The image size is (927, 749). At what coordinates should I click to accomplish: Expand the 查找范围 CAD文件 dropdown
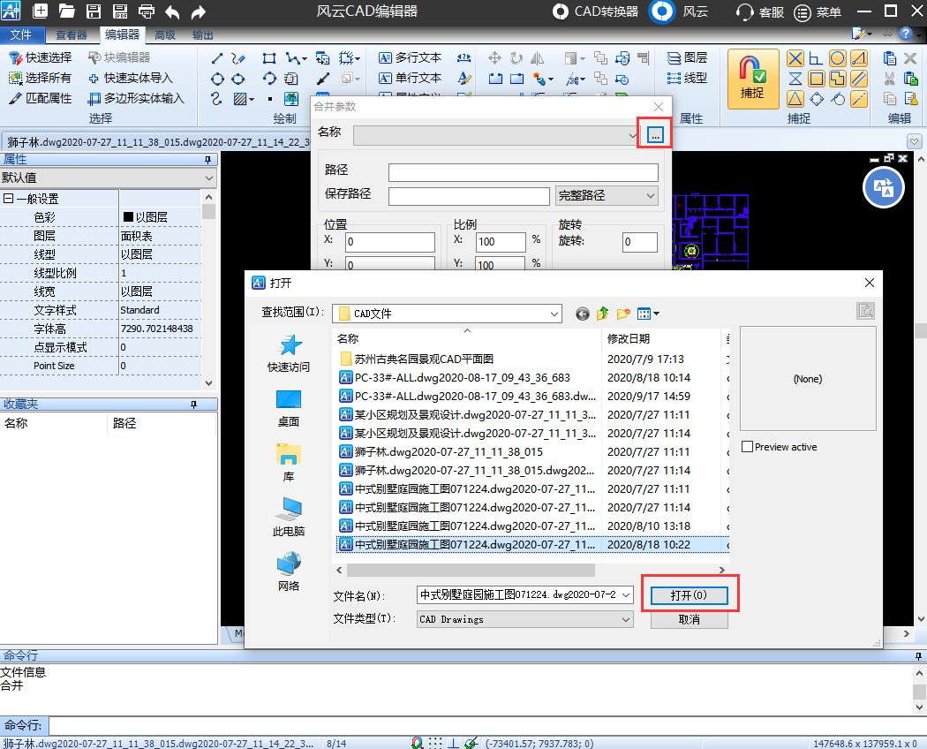(x=554, y=314)
